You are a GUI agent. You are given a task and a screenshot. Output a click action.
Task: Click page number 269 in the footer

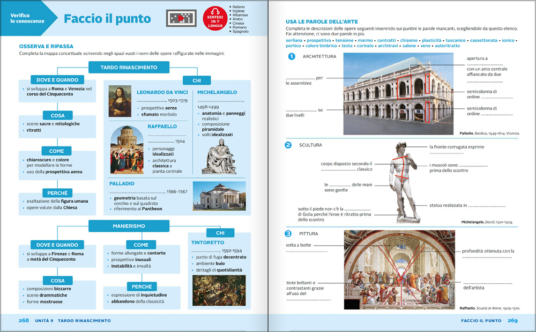click(x=512, y=321)
